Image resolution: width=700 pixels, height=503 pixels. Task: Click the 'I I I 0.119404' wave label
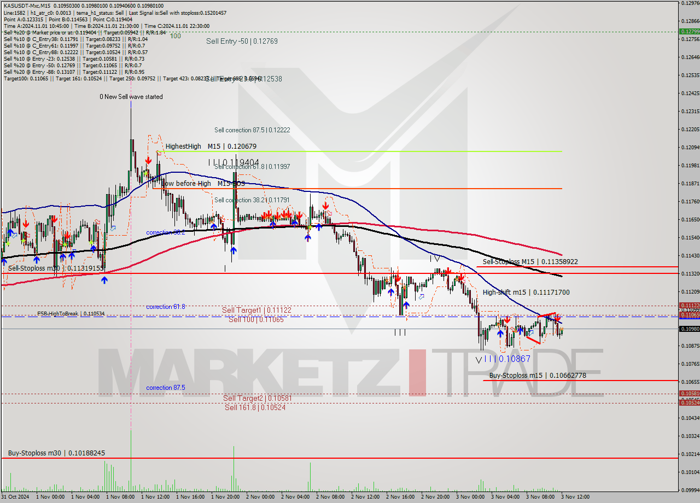pyautogui.click(x=234, y=162)
